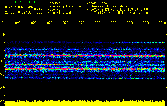167x106 pixels.
Task: Click the 0208 time marker
Action: coord(130,23)
